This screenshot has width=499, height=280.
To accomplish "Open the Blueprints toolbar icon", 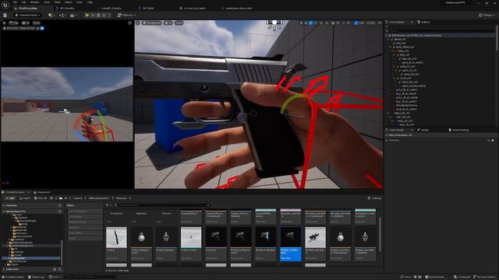I will pyautogui.click(x=62, y=16).
